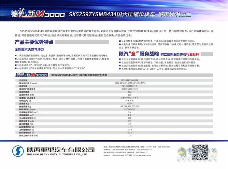Click the QR code in the footer
The height and width of the screenshot is (169, 228).
pos(200,152)
